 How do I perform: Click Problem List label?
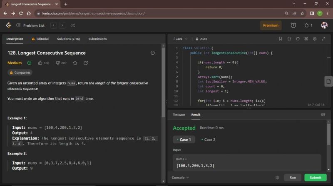click(x=34, y=25)
